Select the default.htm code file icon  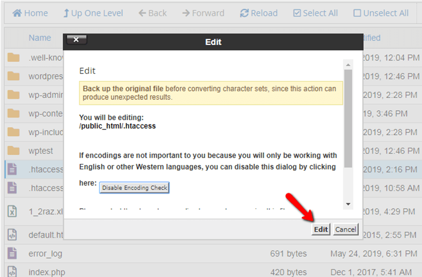tap(12, 235)
